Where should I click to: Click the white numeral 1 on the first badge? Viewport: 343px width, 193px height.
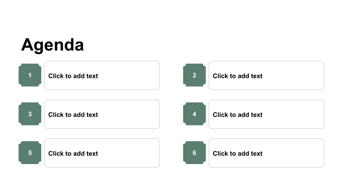(x=30, y=75)
